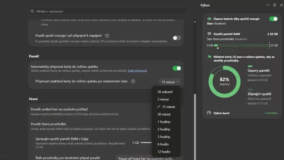The height and width of the screenshot is (160, 284).
Task: Click Povolit zesílení her setting title
Action: pyautogui.click(x=59, y=109)
